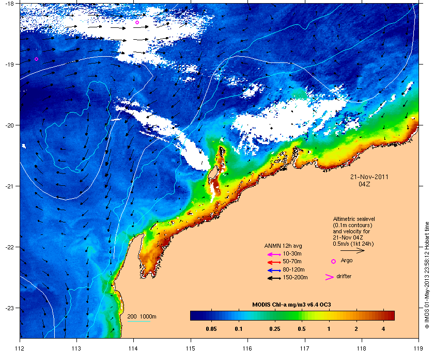434x351 pixels.
Task: Click the cyan 200 1000m depth contour legend line
Action: [138, 321]
